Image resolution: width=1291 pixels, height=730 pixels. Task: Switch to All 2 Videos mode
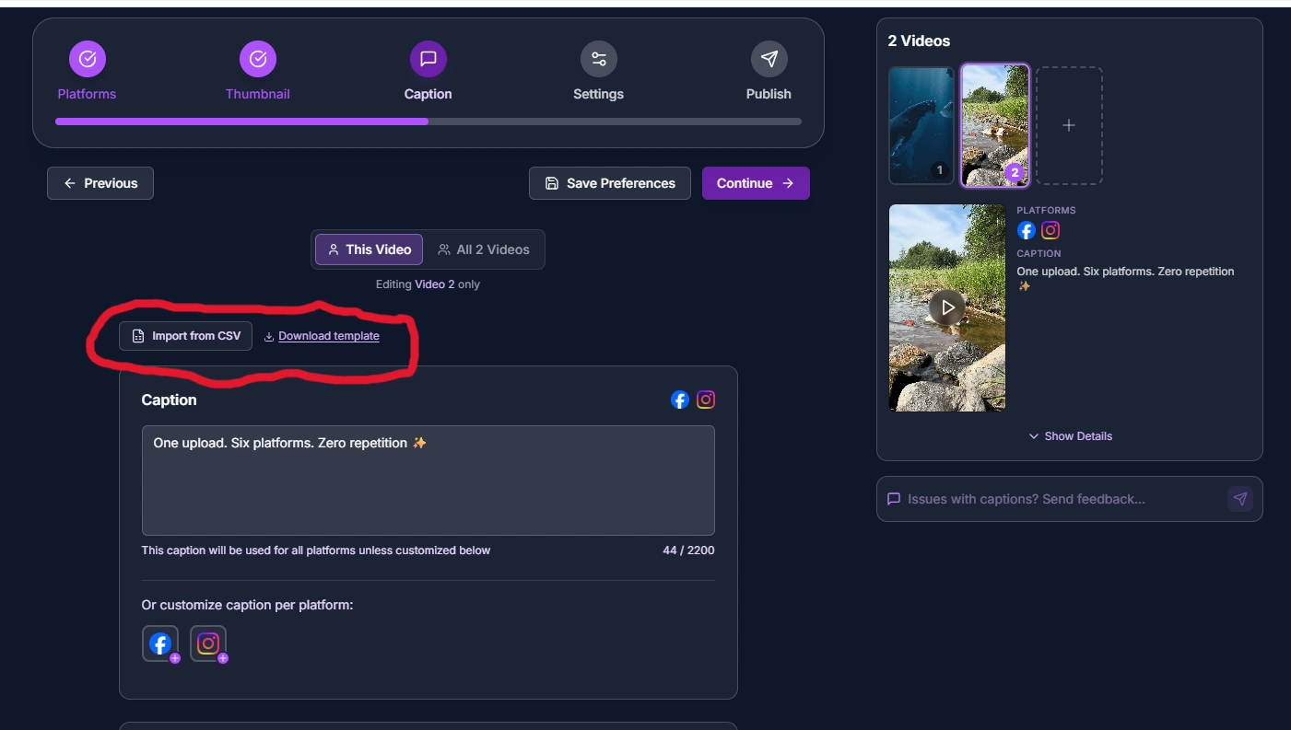tap(484, 249)
